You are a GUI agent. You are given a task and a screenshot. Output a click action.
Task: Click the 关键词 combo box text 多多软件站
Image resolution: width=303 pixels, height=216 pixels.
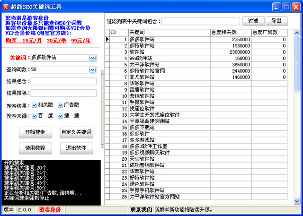coord(44,58)
